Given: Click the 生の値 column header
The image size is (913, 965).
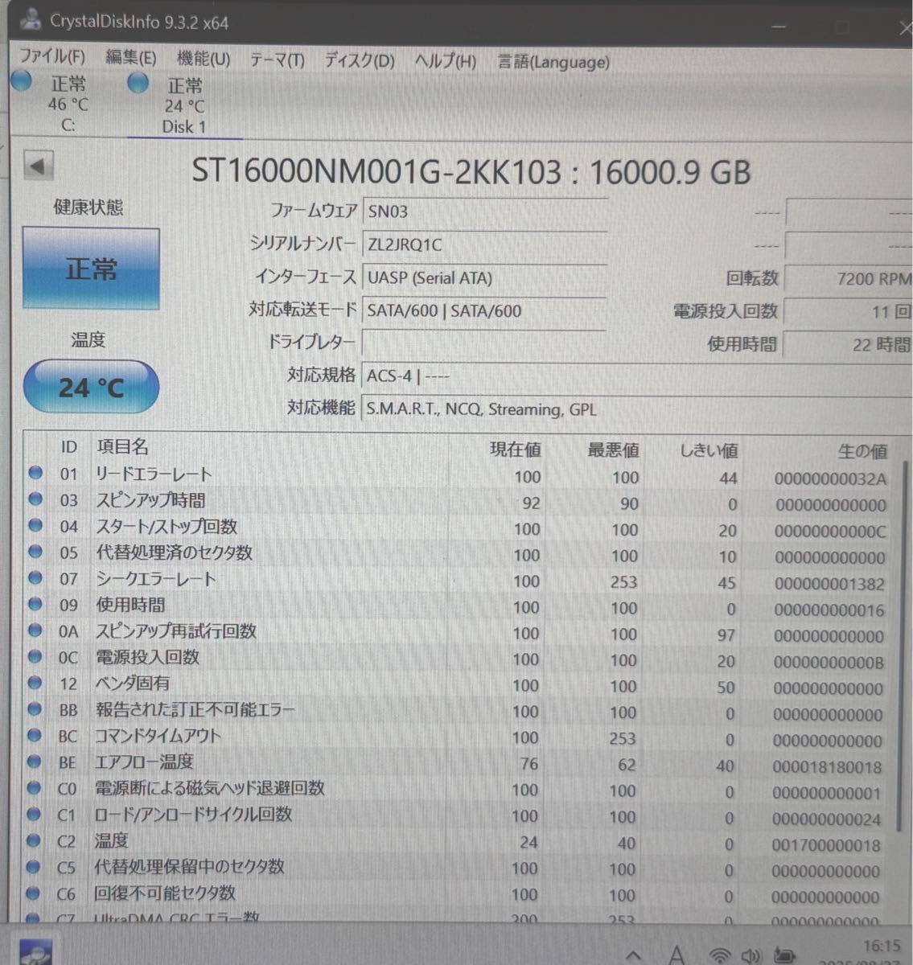Looking at the screenshot, I should [x=862, y=452].
